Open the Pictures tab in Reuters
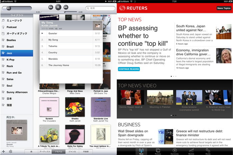This screenshot has width=233, height=155. tap(158, 151)
